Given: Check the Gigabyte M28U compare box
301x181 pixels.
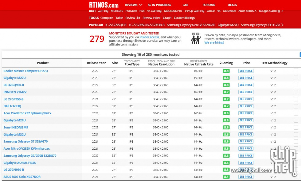Looking at the screenshot, I should click(296, 120).
